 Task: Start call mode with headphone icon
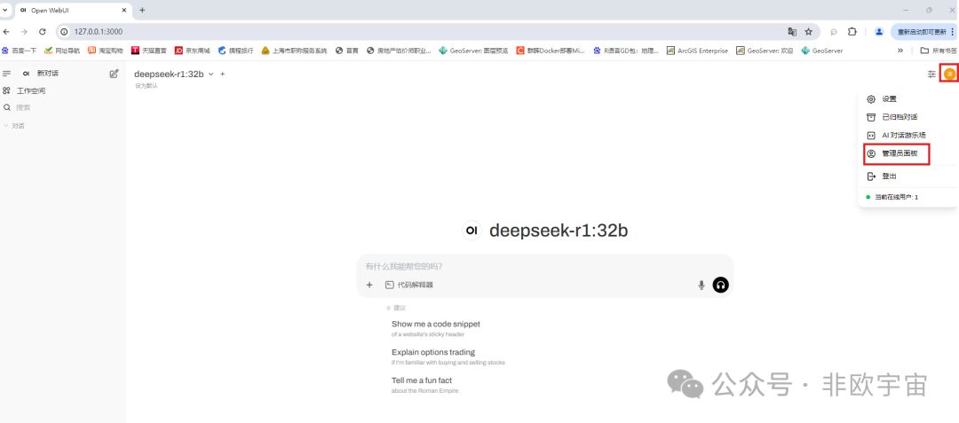pyautogui.click(x=721, y=285)
